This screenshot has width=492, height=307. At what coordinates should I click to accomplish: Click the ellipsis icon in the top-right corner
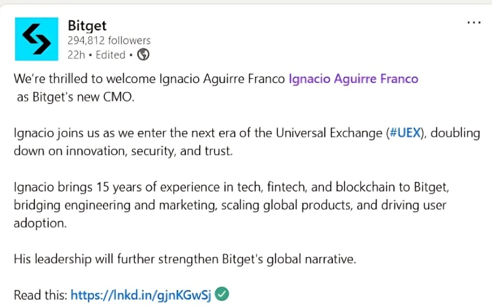point(474,22)
